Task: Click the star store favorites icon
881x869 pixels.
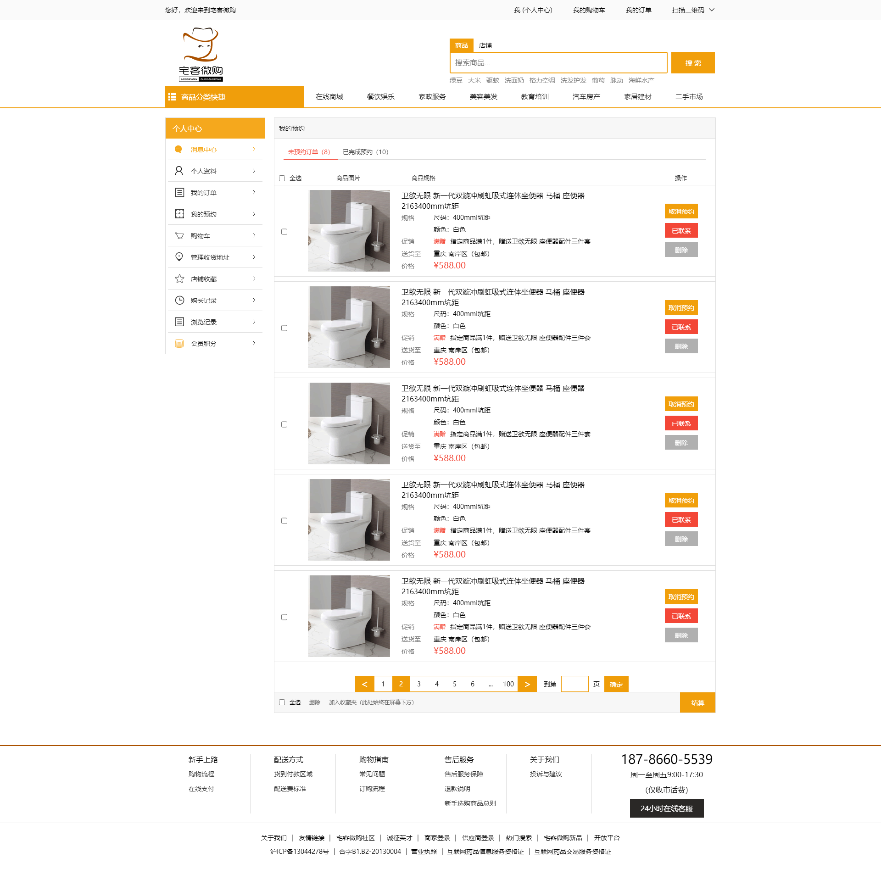Action: pyautogui.click(x=179, y=279)
